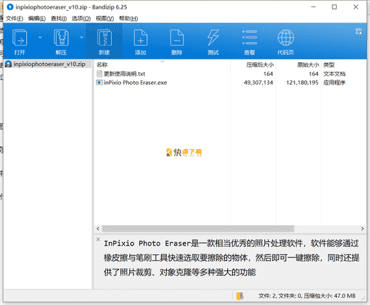Click the text file icon of 更新使用说明.txt
The width and height of the screenshot is (370, 305).
click(99, 74)
